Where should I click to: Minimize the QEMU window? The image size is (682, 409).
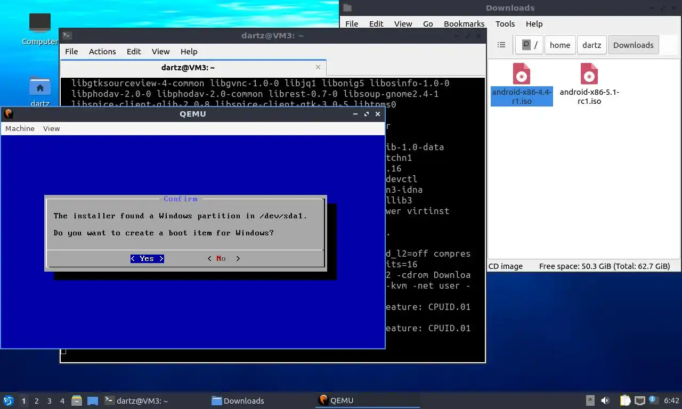pos(355,114)
